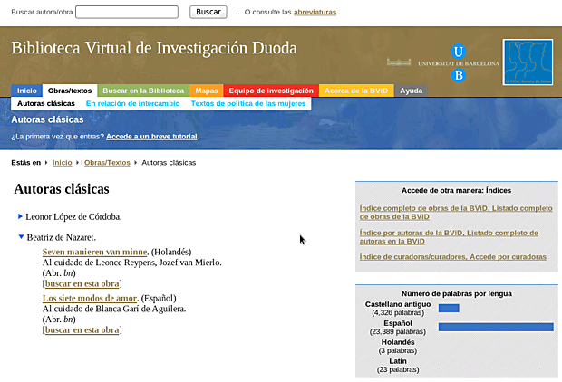Open the abreviaturas link
Image resolution: width=562 pixels, height=382 pixels.
(x=308, y=13)
